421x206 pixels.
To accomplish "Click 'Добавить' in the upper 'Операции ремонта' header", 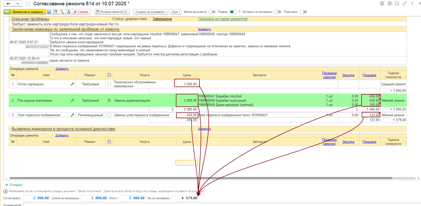I will tap(62, 69).
